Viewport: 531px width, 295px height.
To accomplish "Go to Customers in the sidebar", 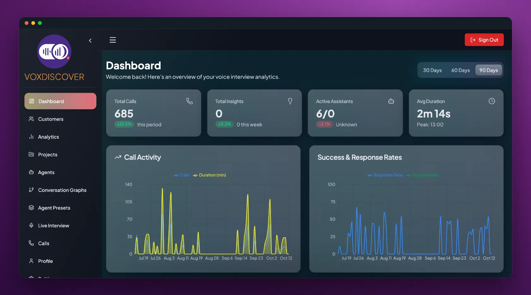I will pyautogui.click(x=60, y=119).
